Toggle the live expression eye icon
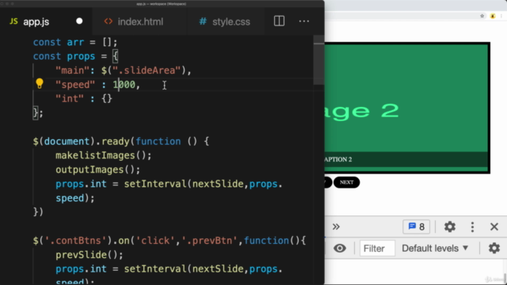The image size is (507, 285). (x=340, y=248)
